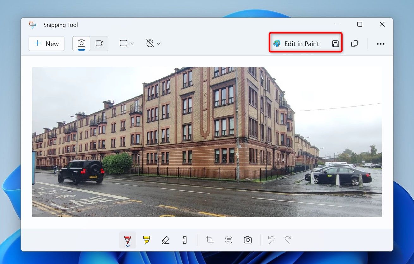Toggle the Ruler tool
Image resolution: width=414 pixels, height=264 pixels.
(185, 240)
